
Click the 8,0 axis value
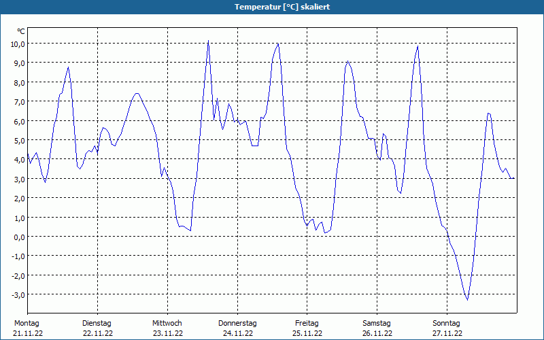[20, 82]
